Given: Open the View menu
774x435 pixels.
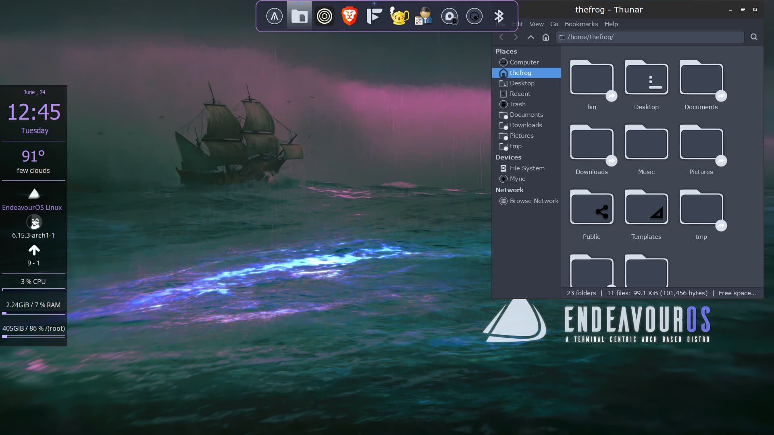Looking at the screenshot, I should click(x=536, y=24).
